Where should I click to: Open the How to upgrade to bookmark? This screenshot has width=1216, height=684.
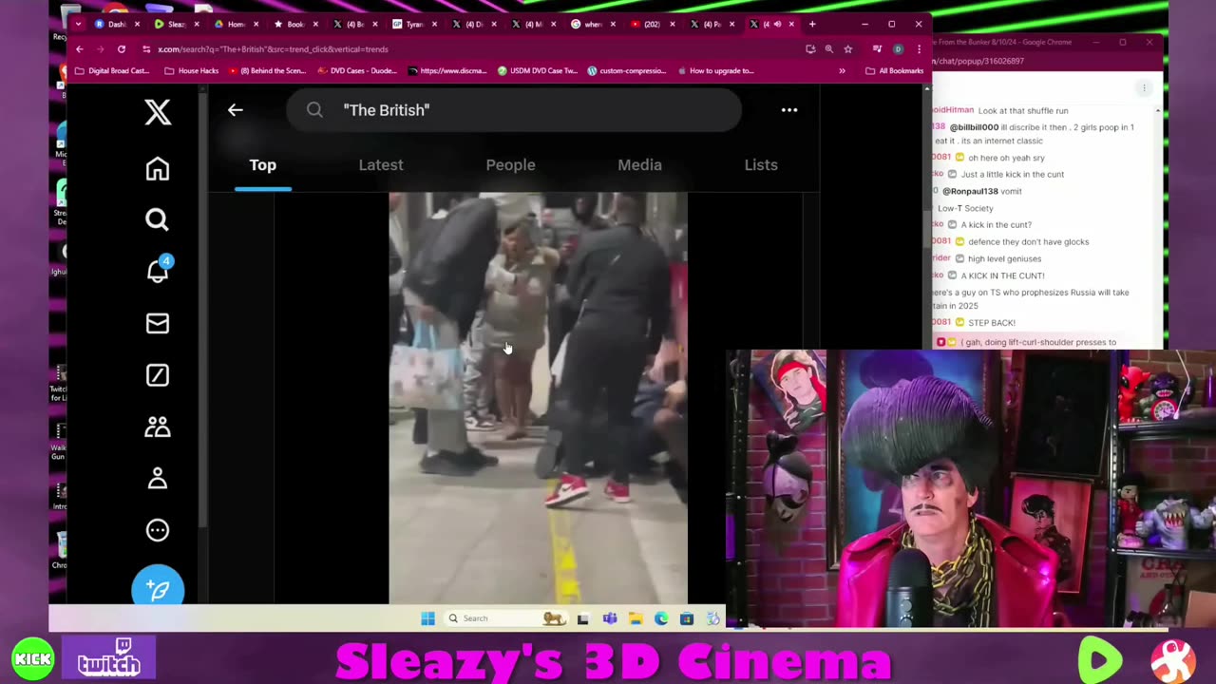coord(714,70)
